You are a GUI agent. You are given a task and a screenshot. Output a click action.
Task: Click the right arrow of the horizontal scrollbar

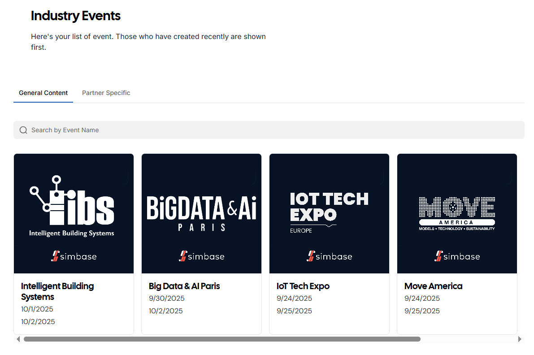pyautogui.click(x=520, y=339)
